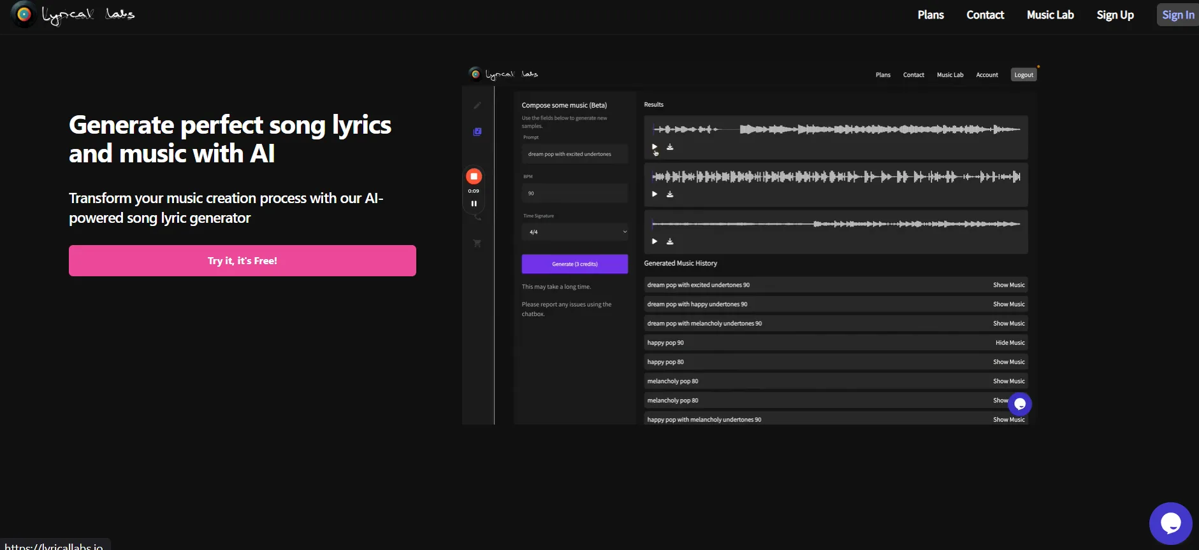Click the Logout button in the preview

1024,75
